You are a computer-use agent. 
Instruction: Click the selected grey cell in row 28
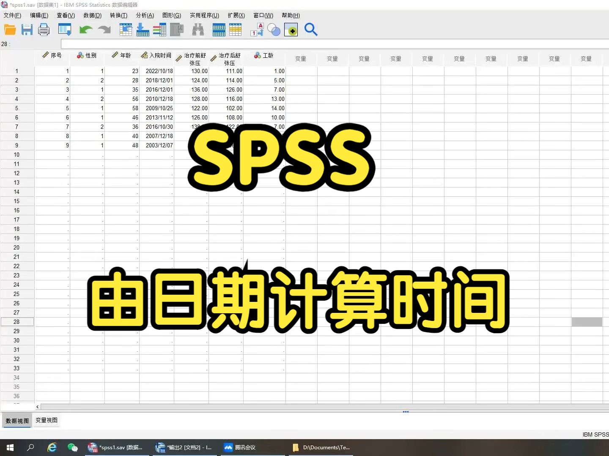587,322
